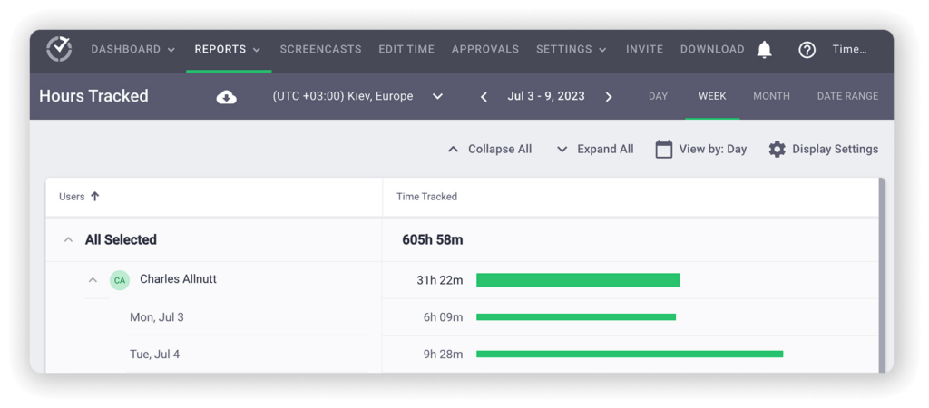Open the Screencasts menu item
The height and width of the screenshot is (408, 929).
[x=320, y=50]
